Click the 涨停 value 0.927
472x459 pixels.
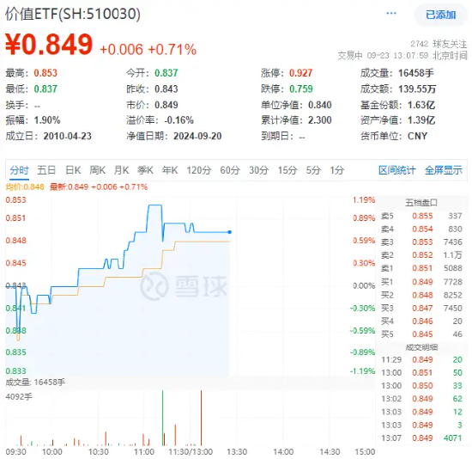[x=300, y=73]
